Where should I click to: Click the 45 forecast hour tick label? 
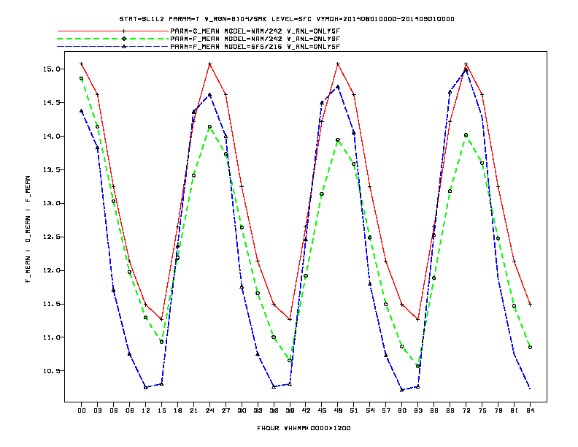pyautogui.click(x=322, y=410)
